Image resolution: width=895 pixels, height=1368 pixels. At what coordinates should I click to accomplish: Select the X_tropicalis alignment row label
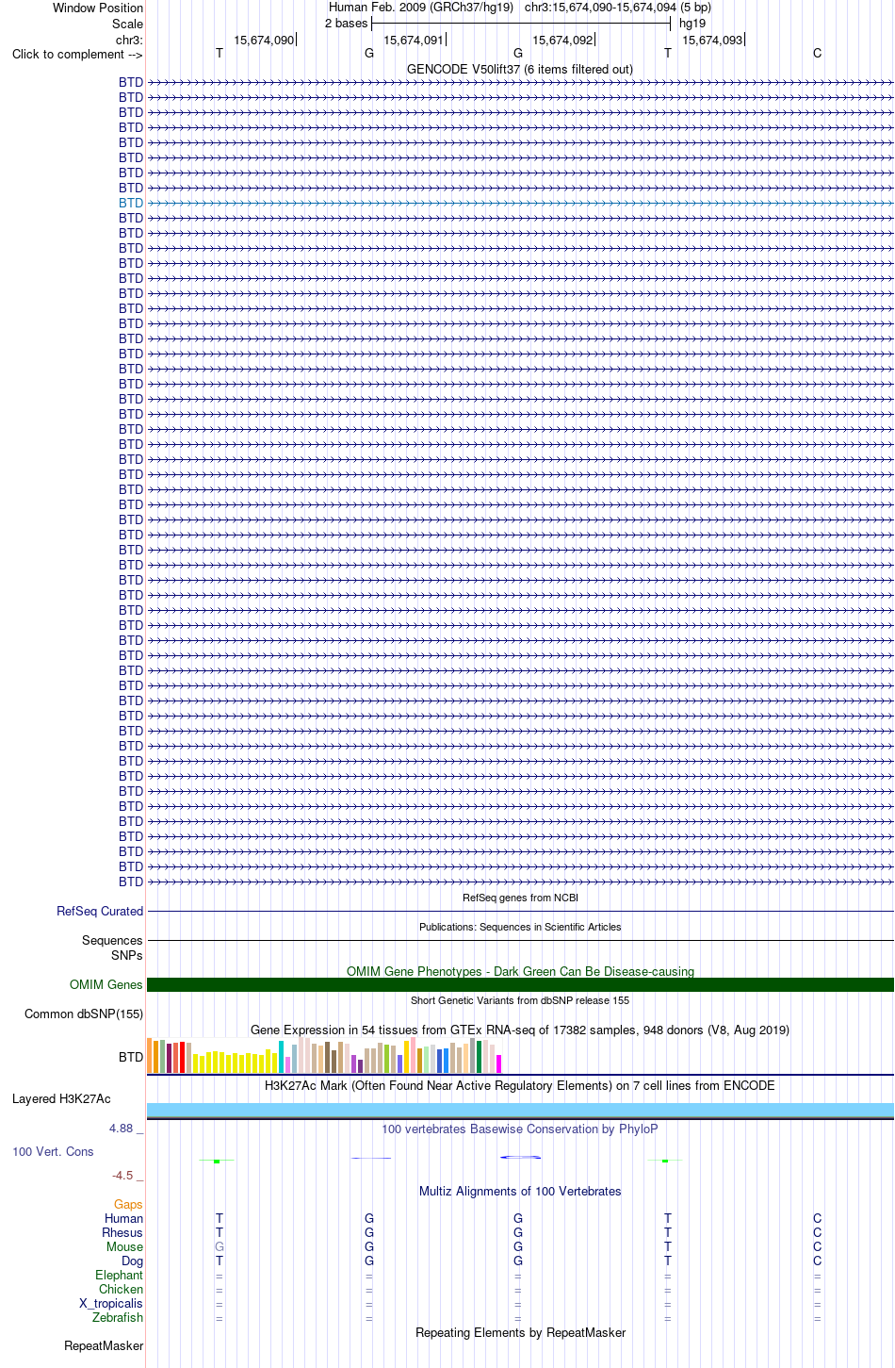111,1304
